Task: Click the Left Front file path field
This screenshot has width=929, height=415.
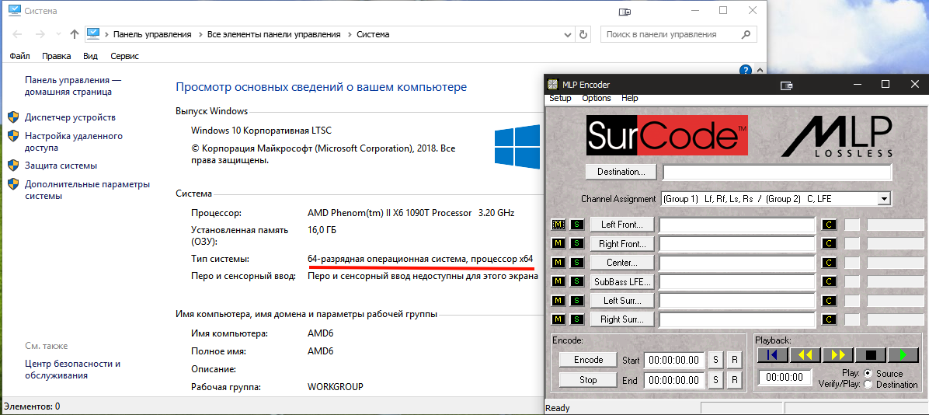Action: [x=738, y=225]
